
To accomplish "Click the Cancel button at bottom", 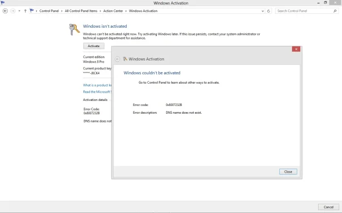I will click(329, 207).
